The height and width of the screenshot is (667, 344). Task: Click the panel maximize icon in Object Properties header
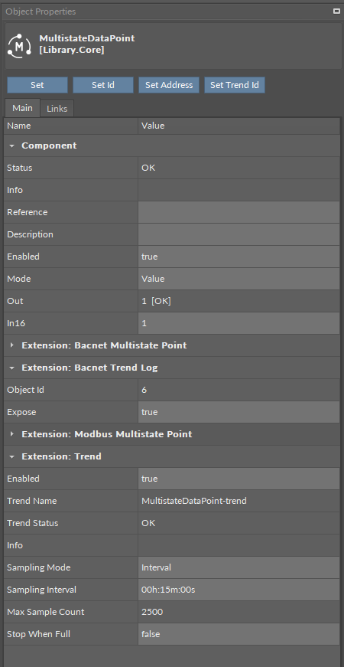(336, 11)
